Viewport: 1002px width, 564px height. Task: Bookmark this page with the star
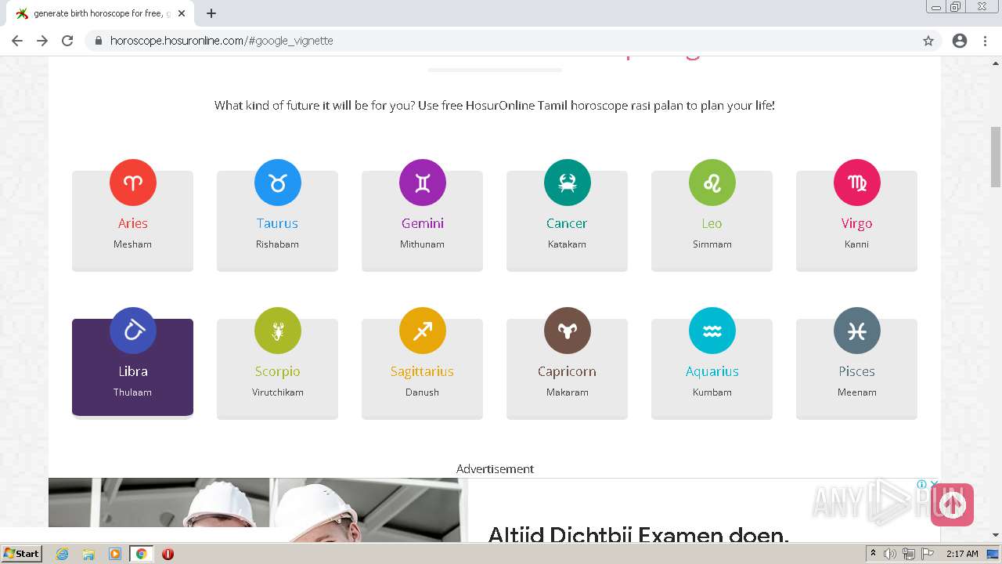[x=928, y=41]
